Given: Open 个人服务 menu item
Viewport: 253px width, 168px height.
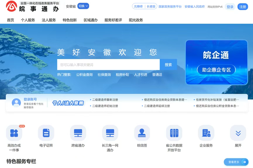Looking at the screenshot, I should point(28,20).
